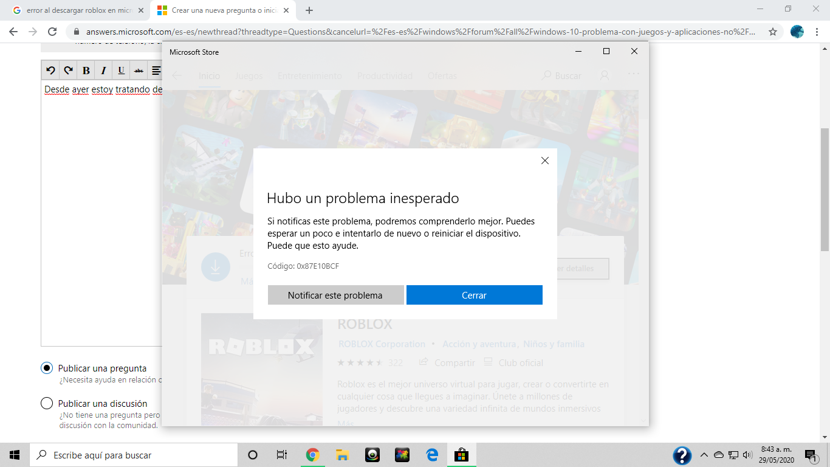
Task: Show hidden system tray icons
Action: click(704, 455)
